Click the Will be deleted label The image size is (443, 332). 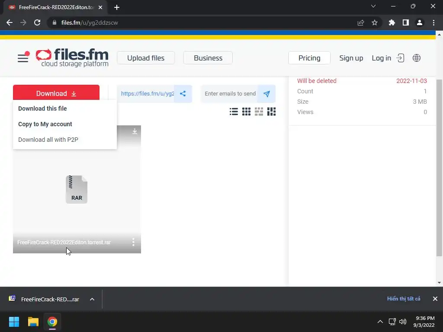tap(317, 81)
